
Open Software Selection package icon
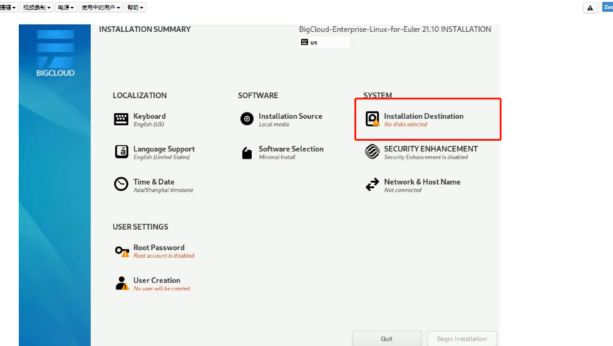247,153
